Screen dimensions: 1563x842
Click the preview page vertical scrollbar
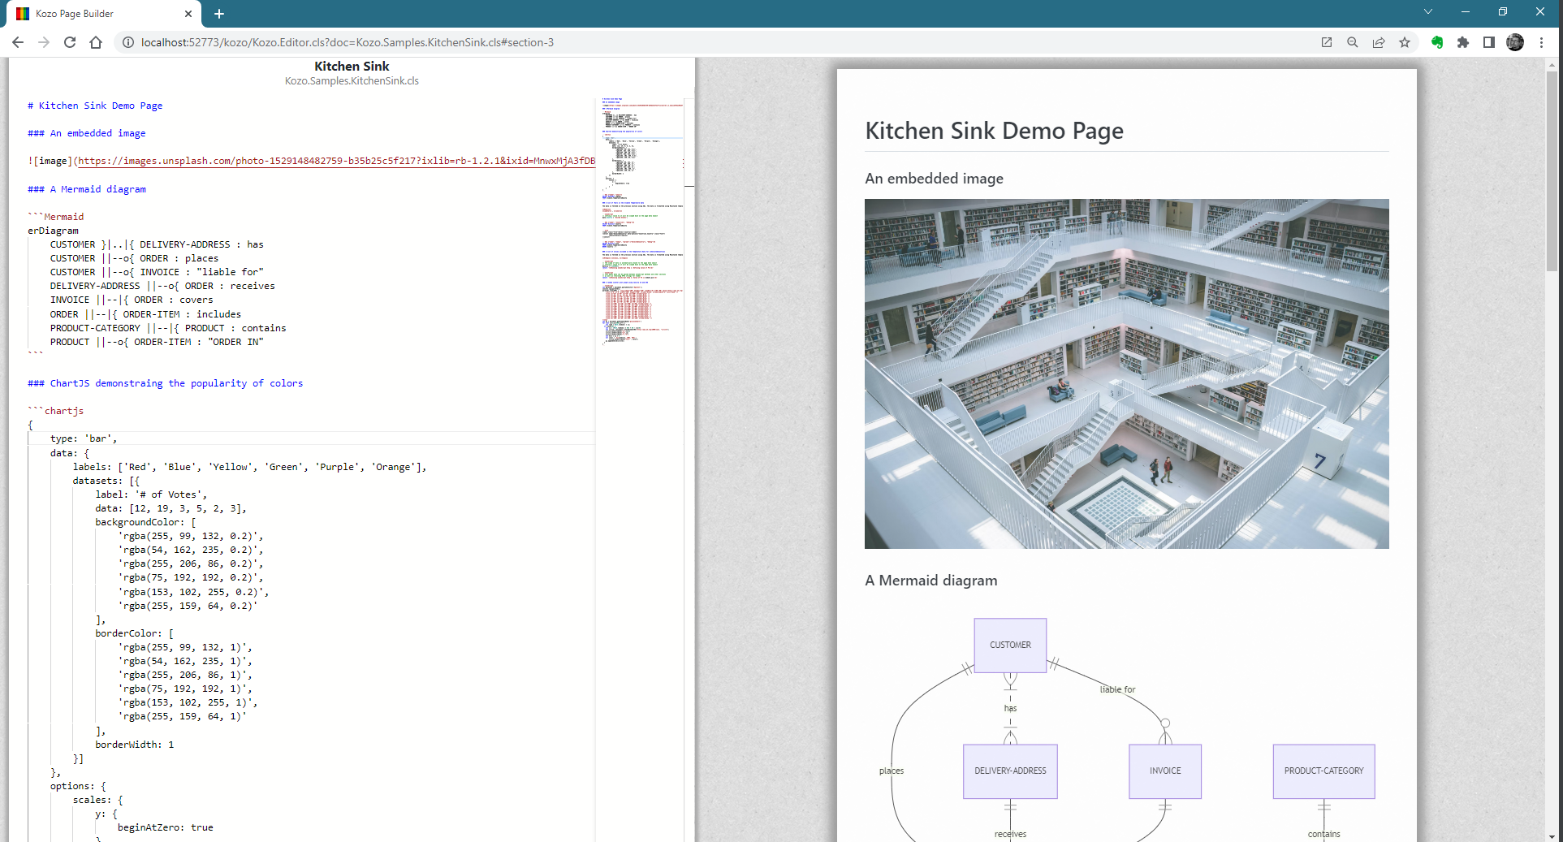pos(1552,171)
